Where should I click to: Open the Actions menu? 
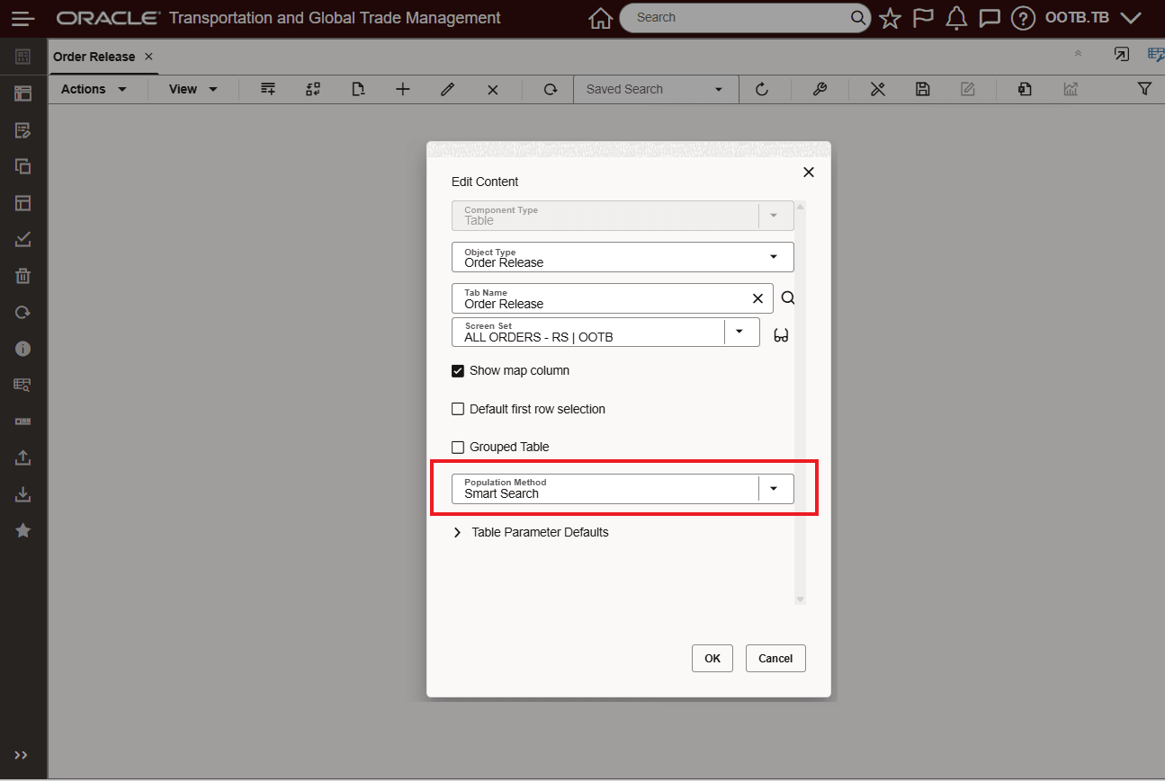click(94, 89)
